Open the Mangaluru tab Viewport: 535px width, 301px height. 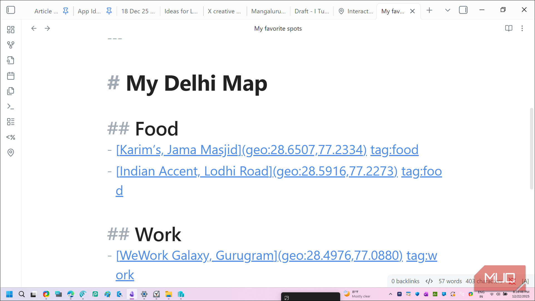tap(268, 11)
